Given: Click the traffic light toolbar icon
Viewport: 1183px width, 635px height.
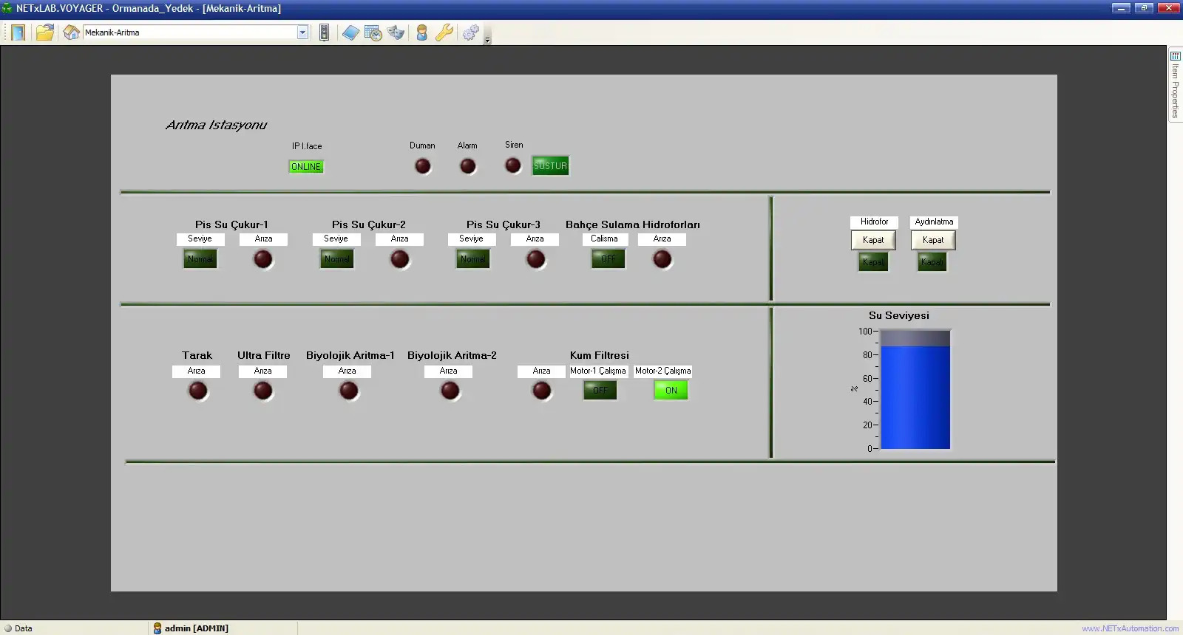Looking at the screenshot, I should click(x=324, y=32).
